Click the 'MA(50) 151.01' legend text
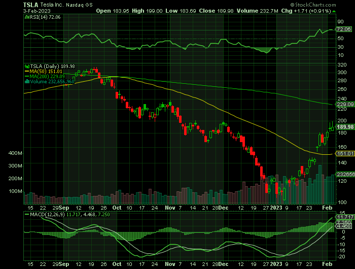The image size is (355, 269). [x=46, y=72]
